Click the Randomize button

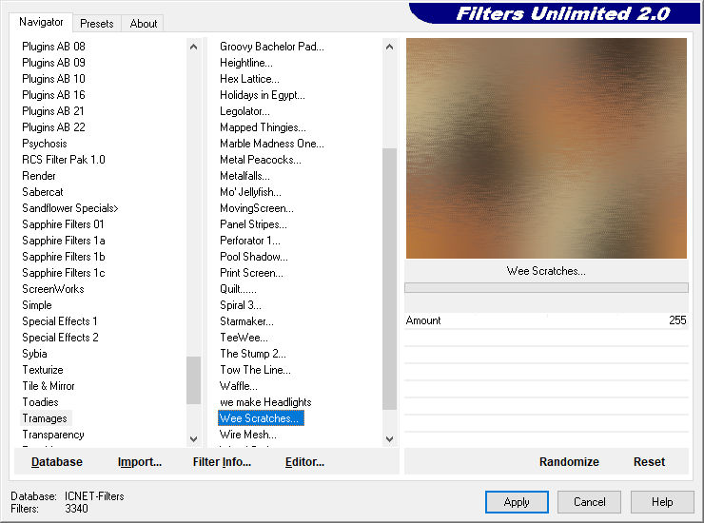pyautogui.click(x=569, y=462)
